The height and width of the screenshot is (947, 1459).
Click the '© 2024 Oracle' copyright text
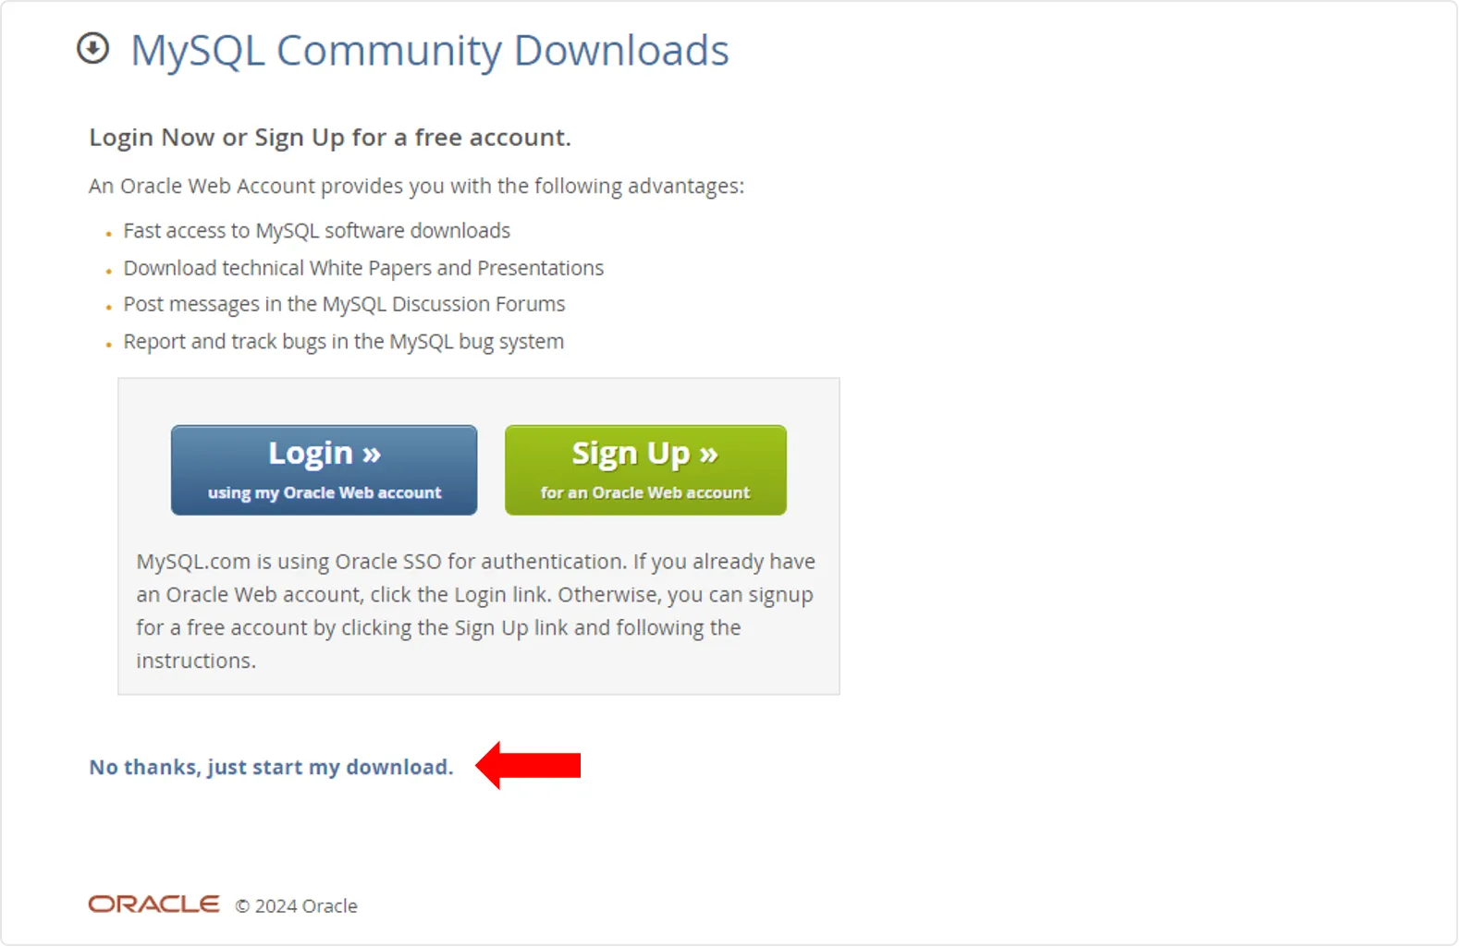click(296, 905)
